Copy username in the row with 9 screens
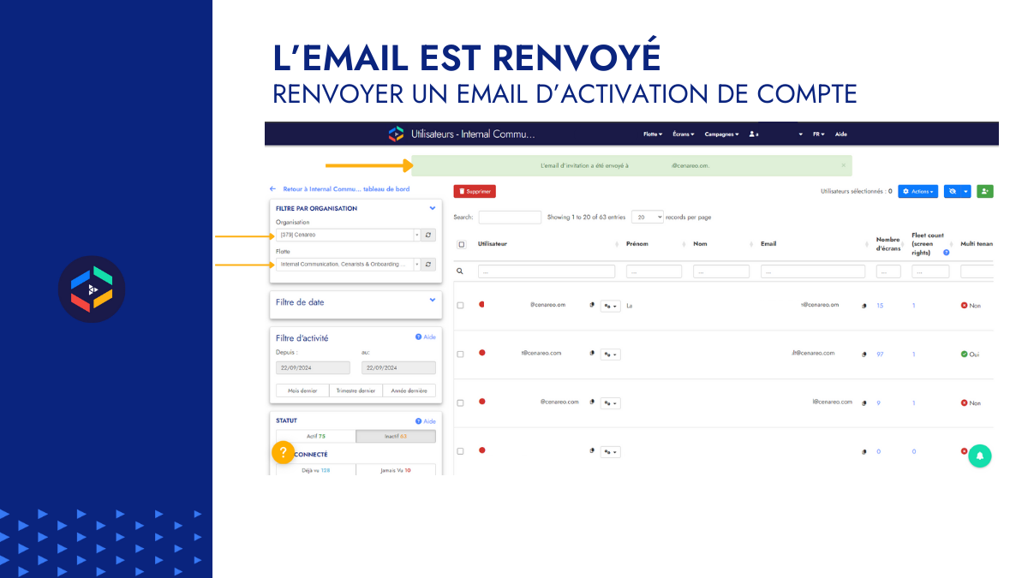This screenshot has width=1028, height=578. point(593,402)
